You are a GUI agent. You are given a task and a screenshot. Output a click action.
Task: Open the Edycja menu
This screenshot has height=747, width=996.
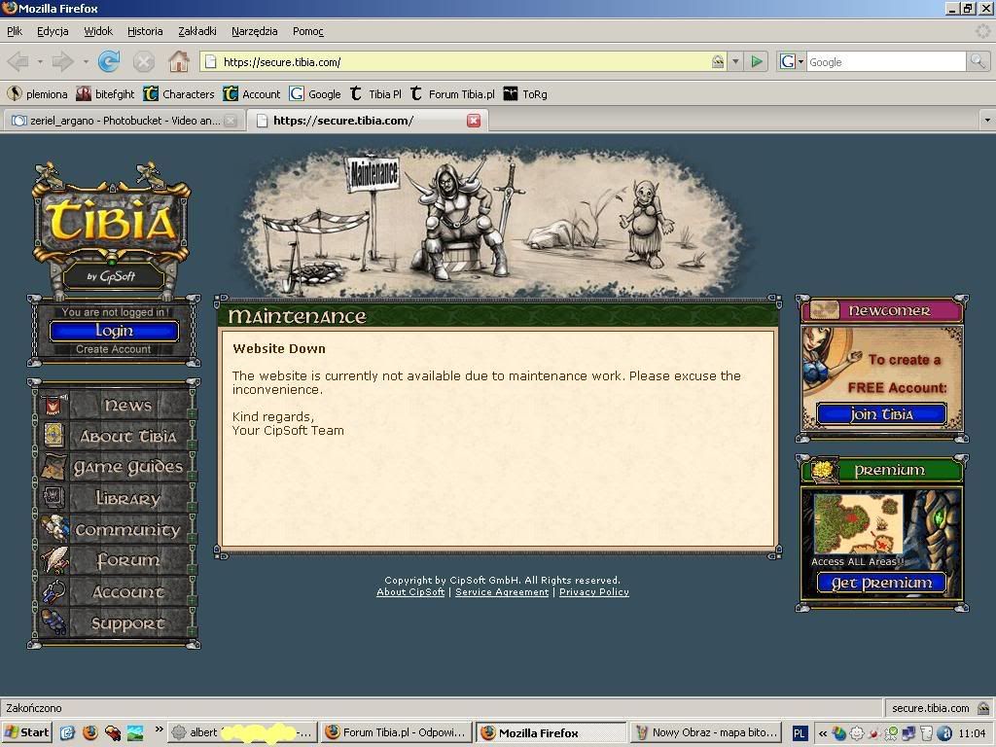pyautogui.click(x=53, y=31)
